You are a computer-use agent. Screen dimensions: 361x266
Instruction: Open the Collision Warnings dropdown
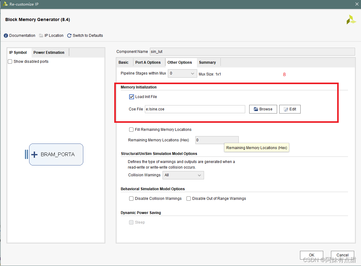click(183, 175)
